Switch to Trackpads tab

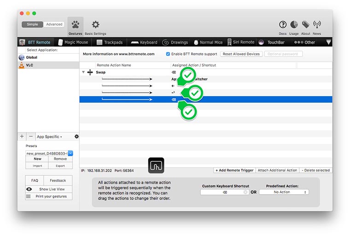pos(110,42)
